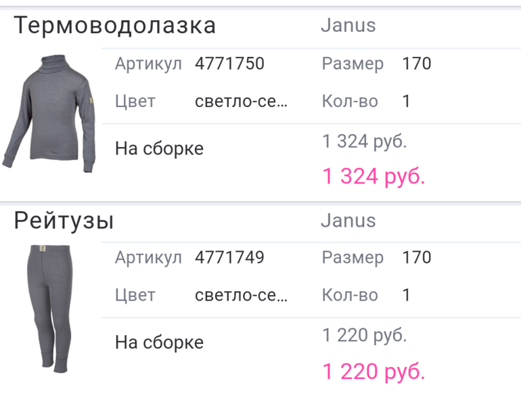Click size 170 in the Термоводолазка row
The height and width of the screenshot is (394, 521).
coord(416,64)
